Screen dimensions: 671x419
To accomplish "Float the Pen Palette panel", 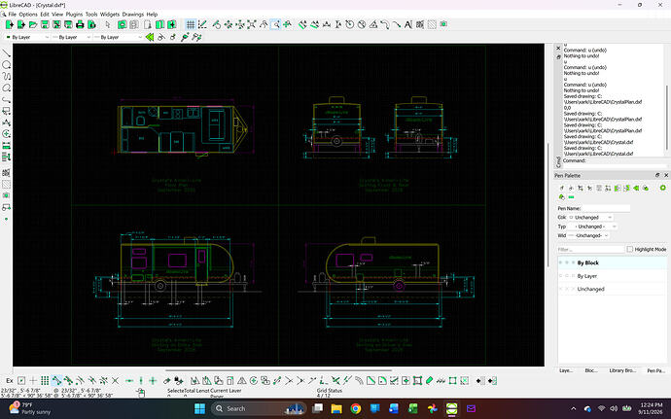I will pyautogui.click(x=657, y=176).
